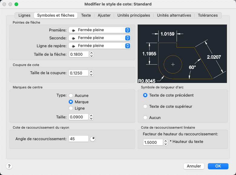Click the center mark Taille stepper arrows
The width and height of the screenshot is (236, 175).
tap(92, 117)
